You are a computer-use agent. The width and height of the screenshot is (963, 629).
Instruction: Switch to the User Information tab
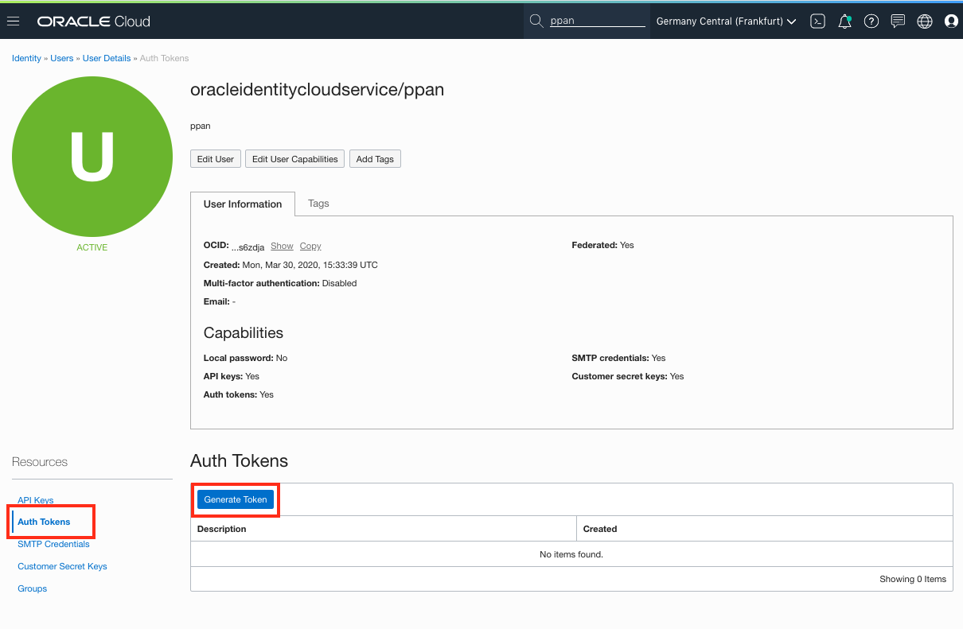[x=243, y=204]
